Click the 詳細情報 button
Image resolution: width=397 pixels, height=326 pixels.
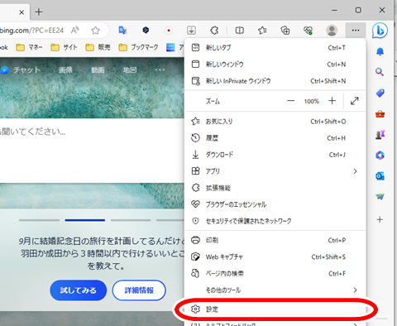click(x=139, y=290)
